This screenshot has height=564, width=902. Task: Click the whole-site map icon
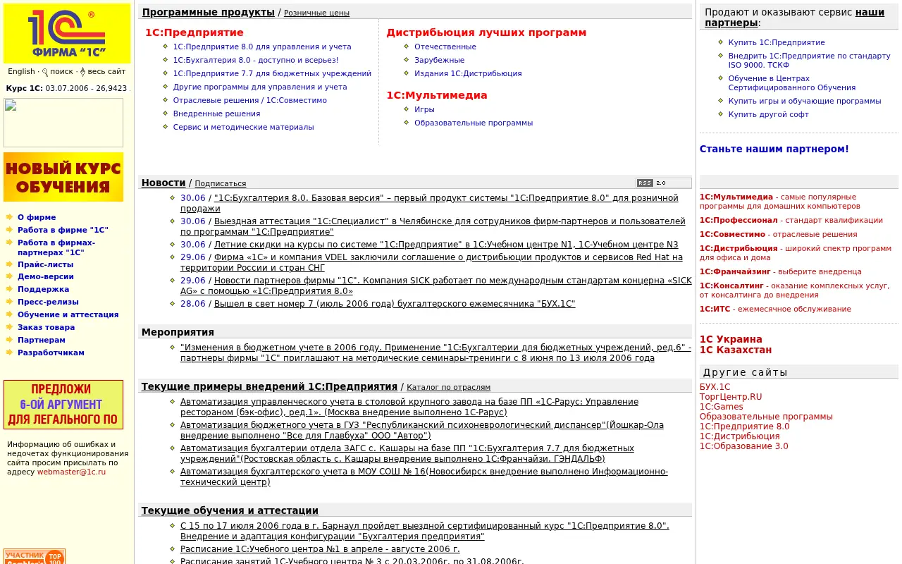click(x=82, y=72)
